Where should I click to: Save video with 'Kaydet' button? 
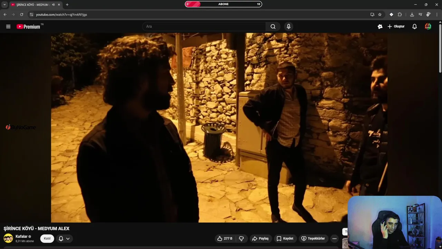pyautogui.click(x=285, y=239)
